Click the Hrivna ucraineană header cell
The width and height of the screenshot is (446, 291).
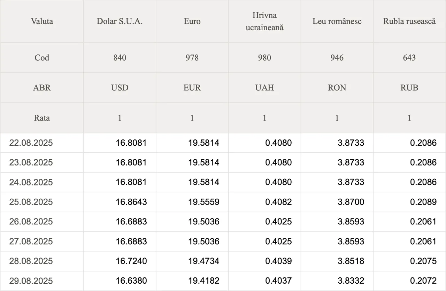[265, 21]
